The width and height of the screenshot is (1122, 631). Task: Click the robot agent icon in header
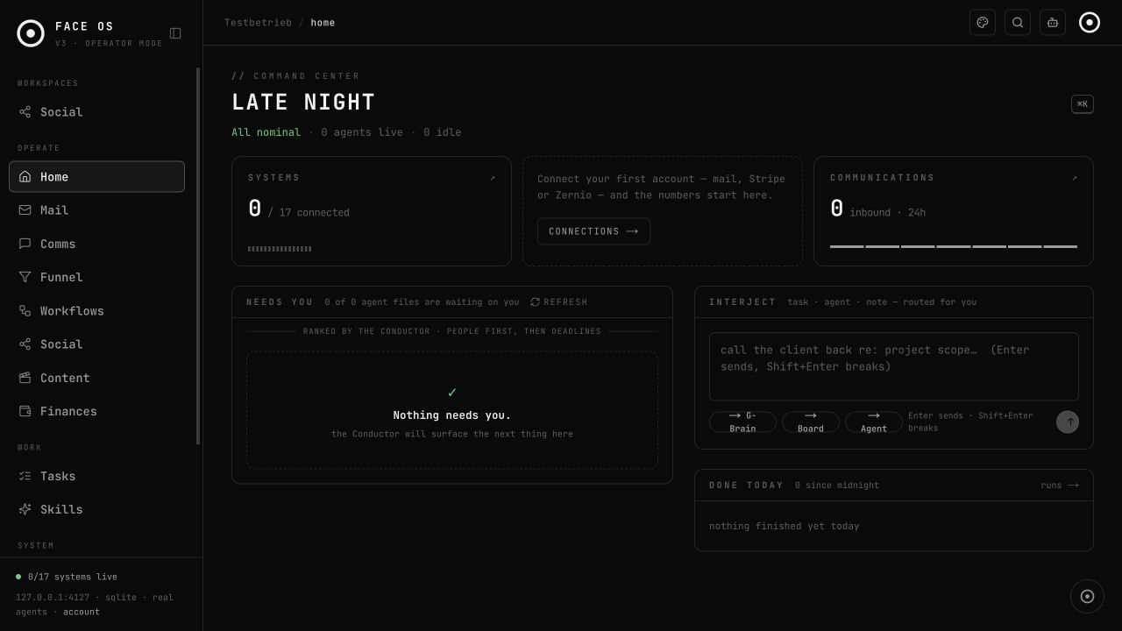click(x=1053, y=23)
